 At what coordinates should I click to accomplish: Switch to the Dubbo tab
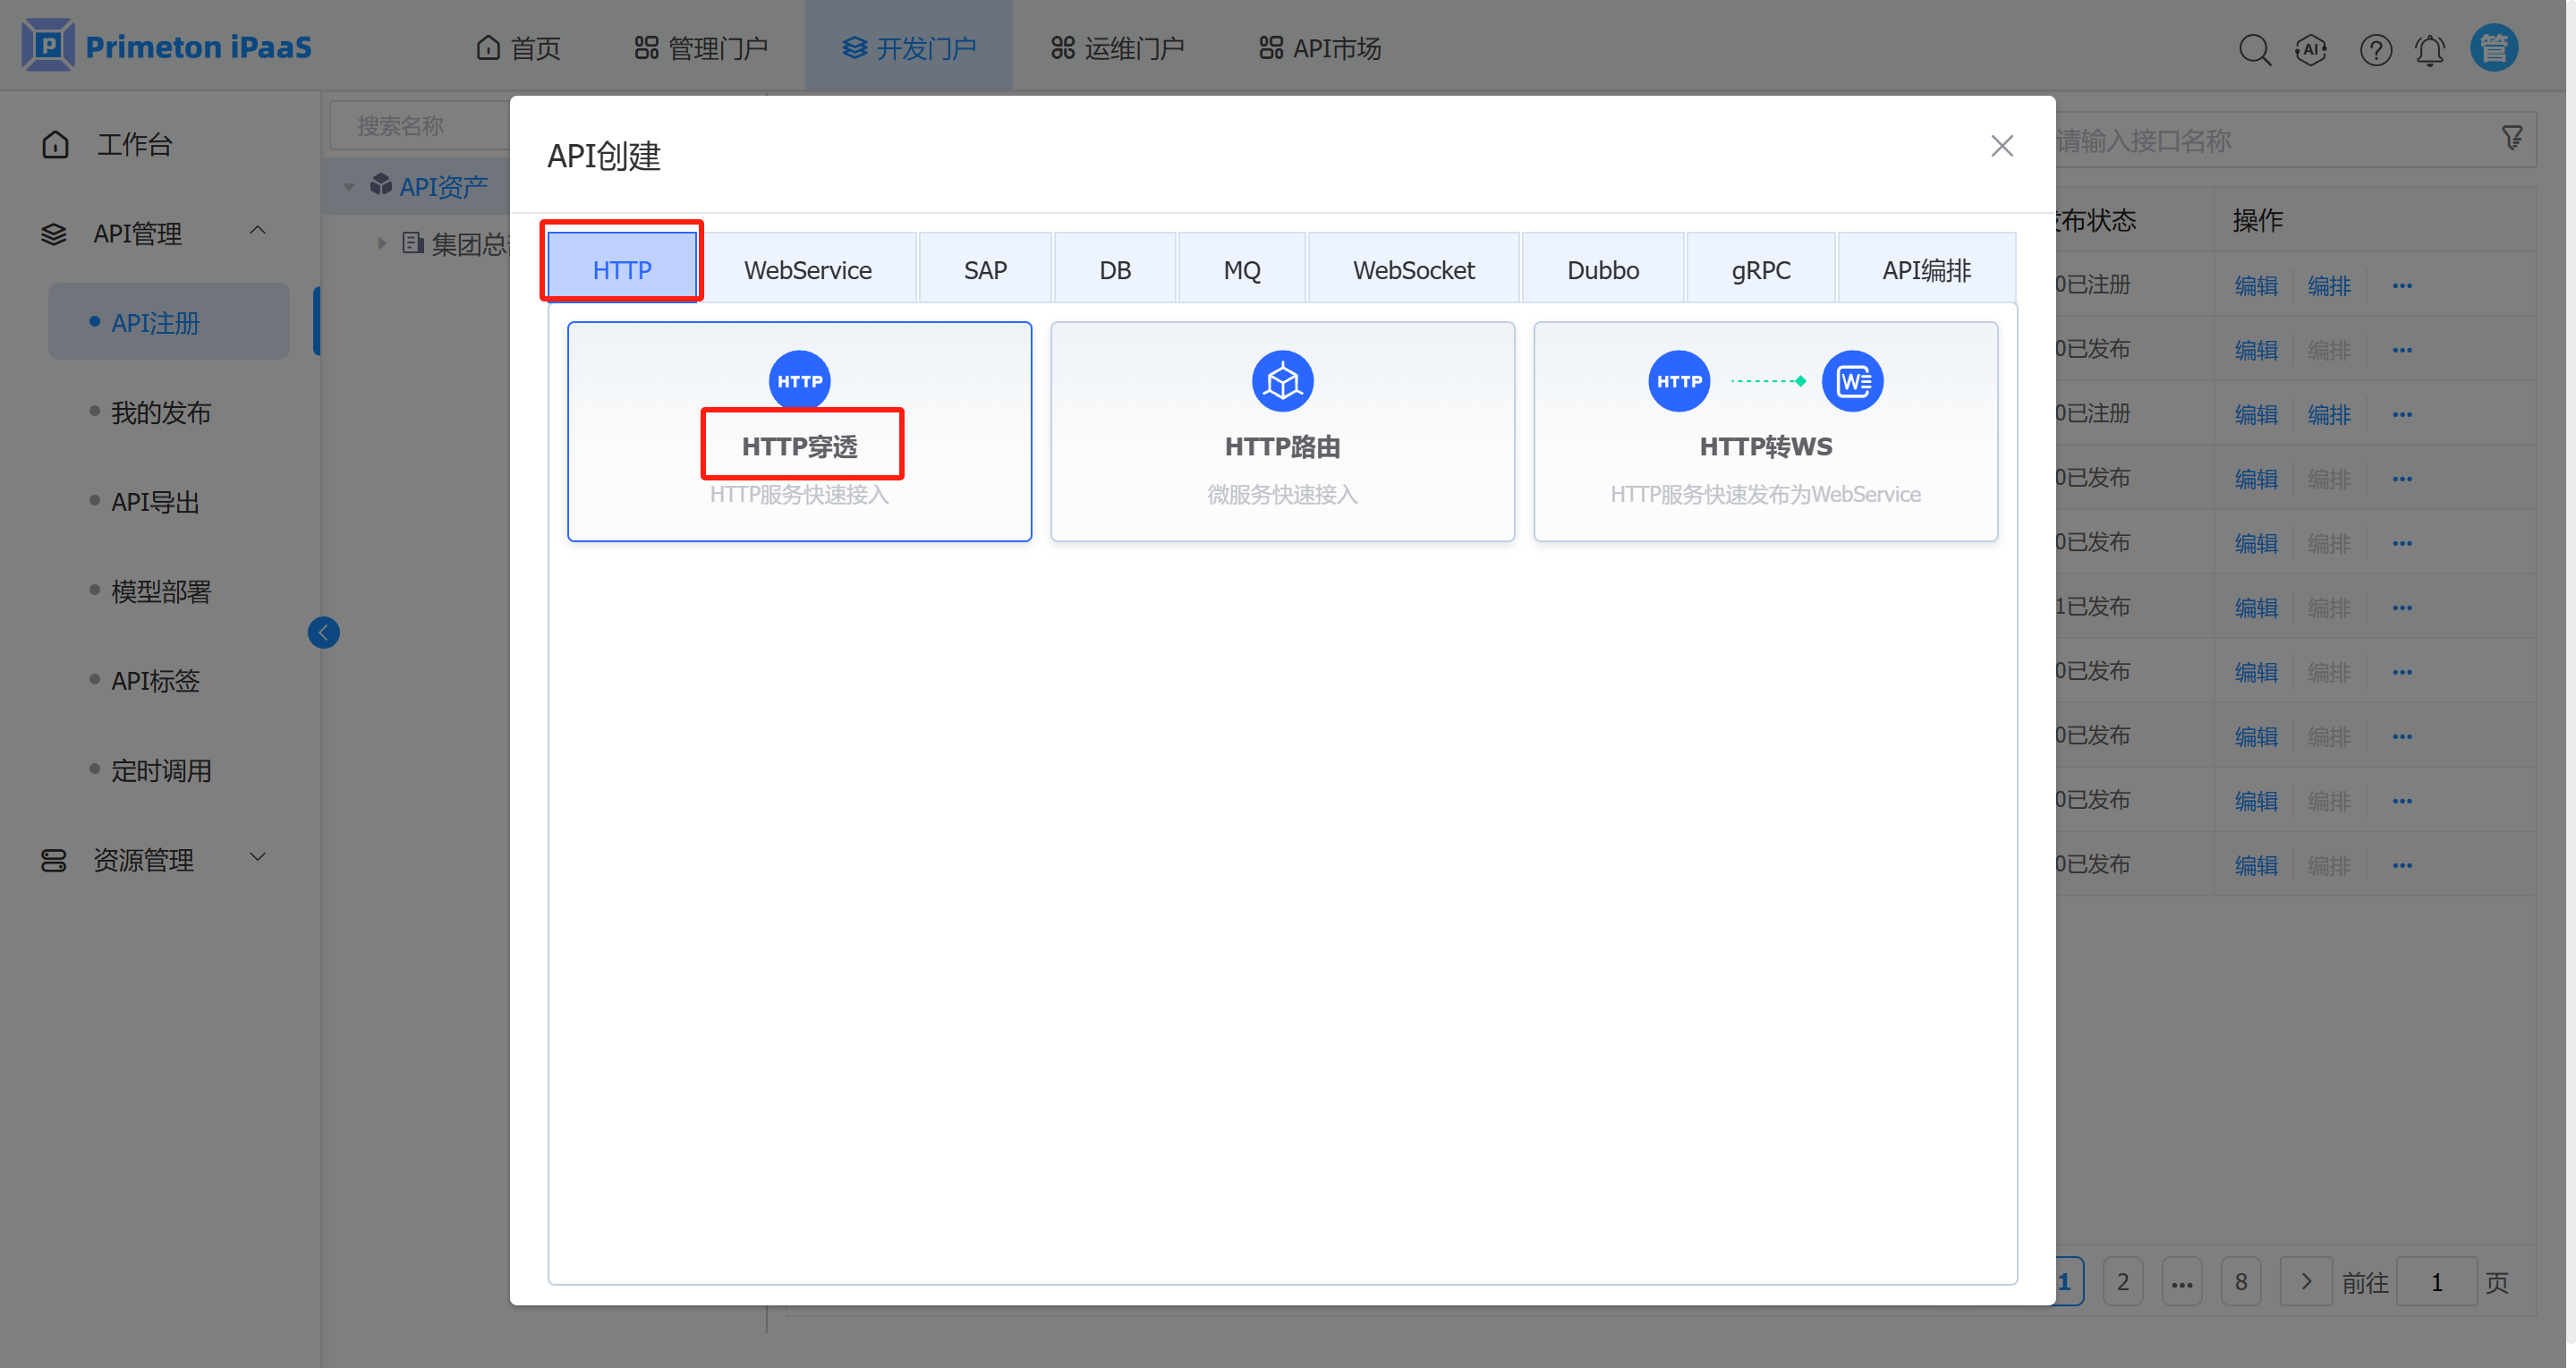pos(1602,270)
